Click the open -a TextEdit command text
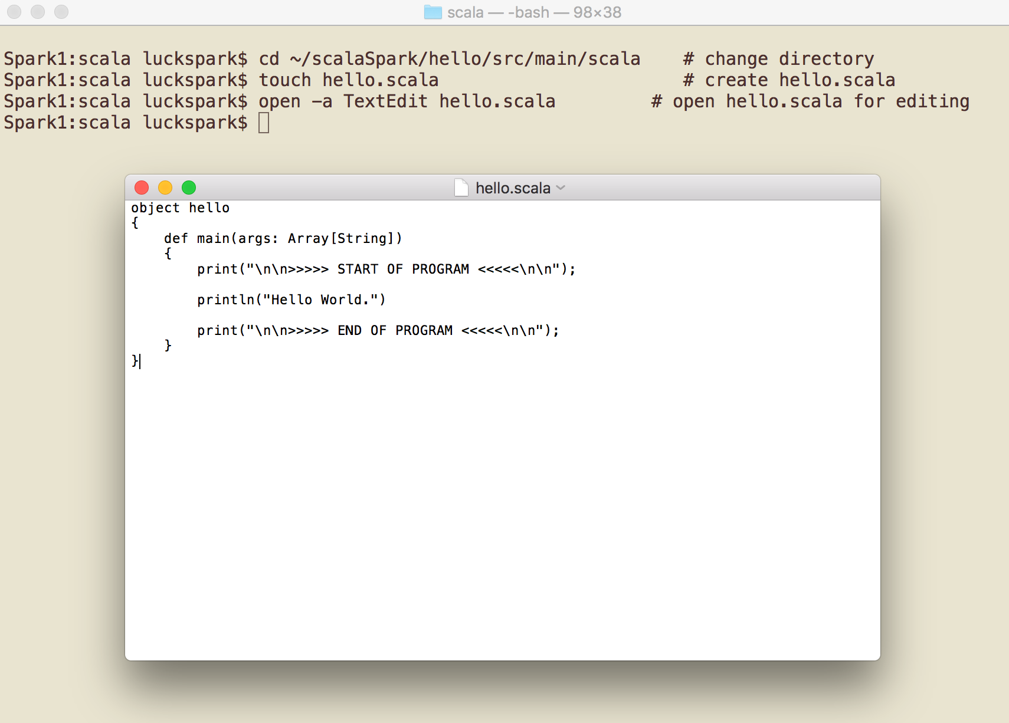The width and height of the screenshot is (1009, 723). [407, 101]
